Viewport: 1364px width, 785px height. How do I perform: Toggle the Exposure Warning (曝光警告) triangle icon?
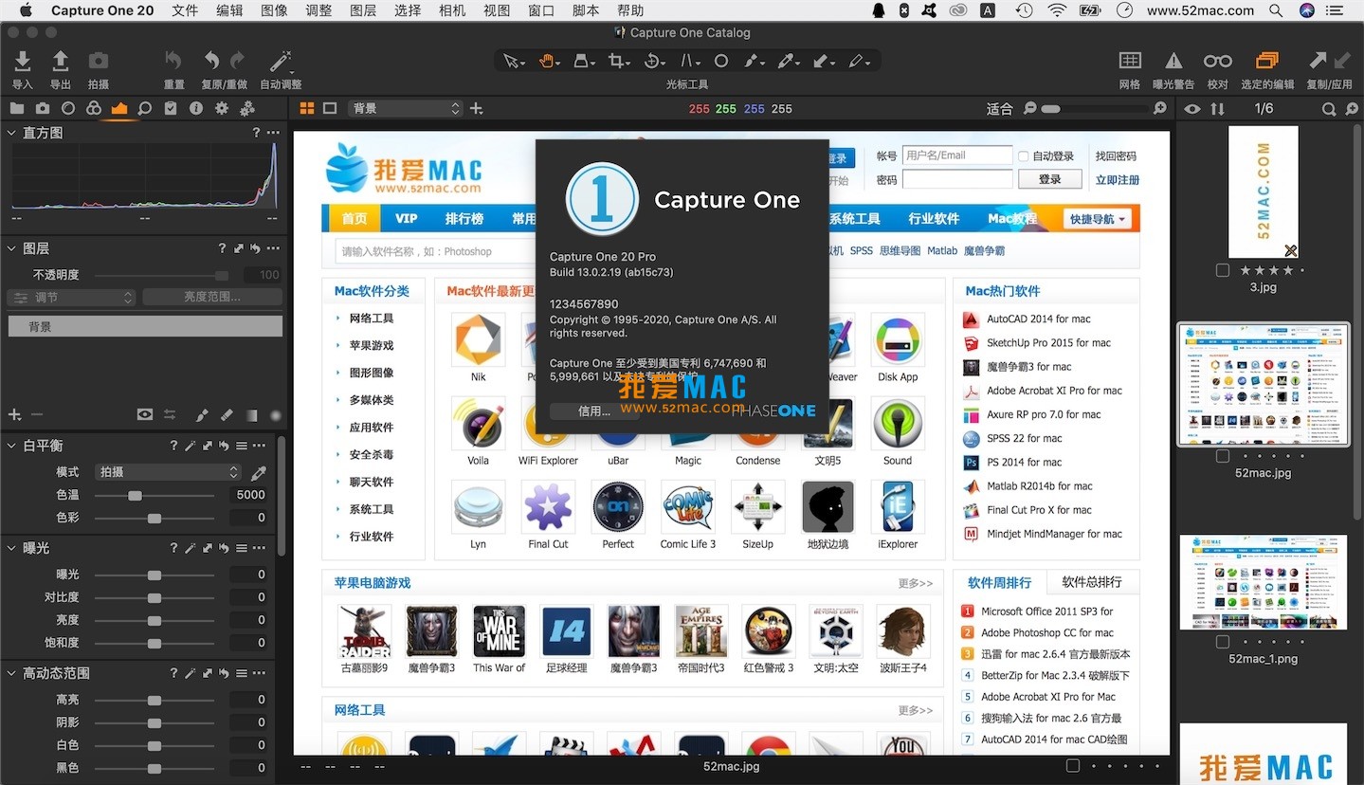(1173, 61)
